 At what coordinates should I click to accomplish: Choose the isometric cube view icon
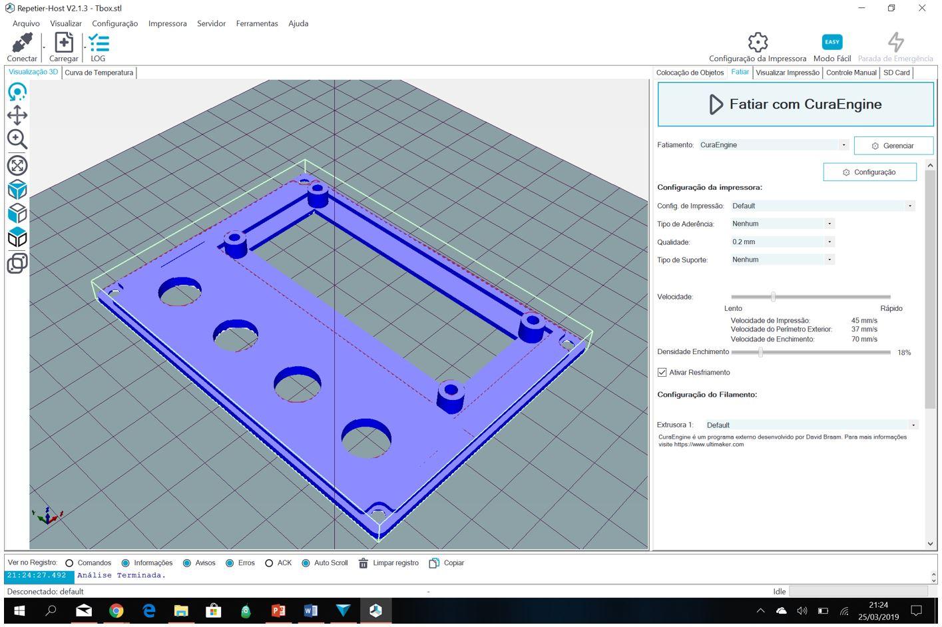tap(17, 190)
